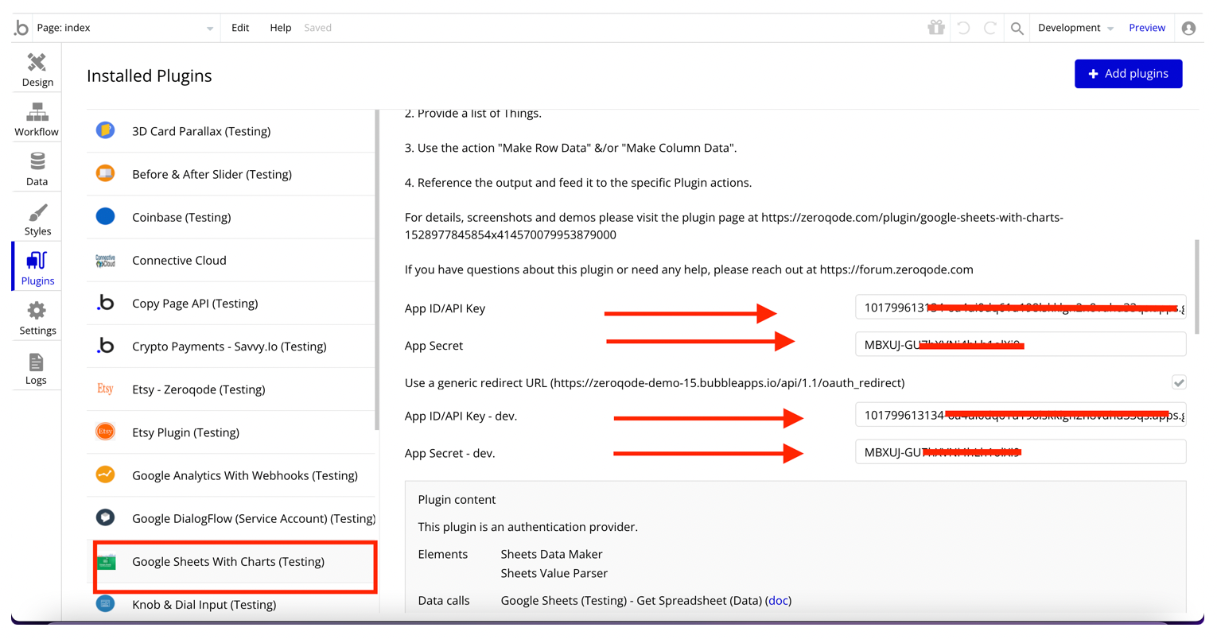Select Google DialogFlow (Service Account) plugin
Viewport: 1217px width, 639px height.
click(x=231, y=517)
